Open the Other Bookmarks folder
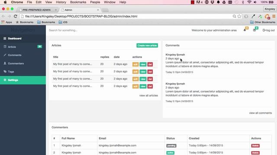 click(x=263, y=22)
